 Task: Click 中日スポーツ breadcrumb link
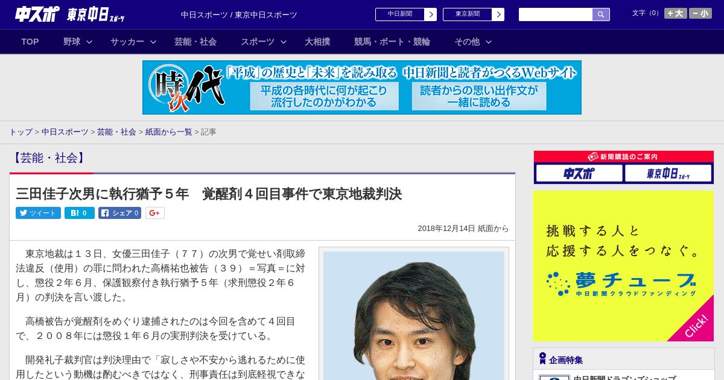[65, 131]
